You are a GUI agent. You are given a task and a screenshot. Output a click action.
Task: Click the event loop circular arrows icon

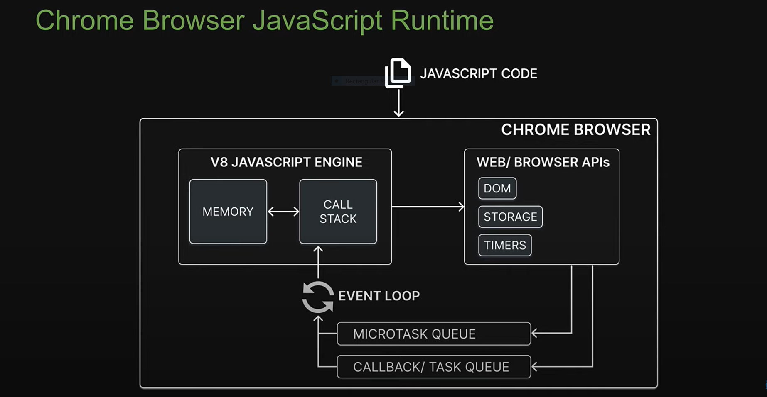click(318, 297)
